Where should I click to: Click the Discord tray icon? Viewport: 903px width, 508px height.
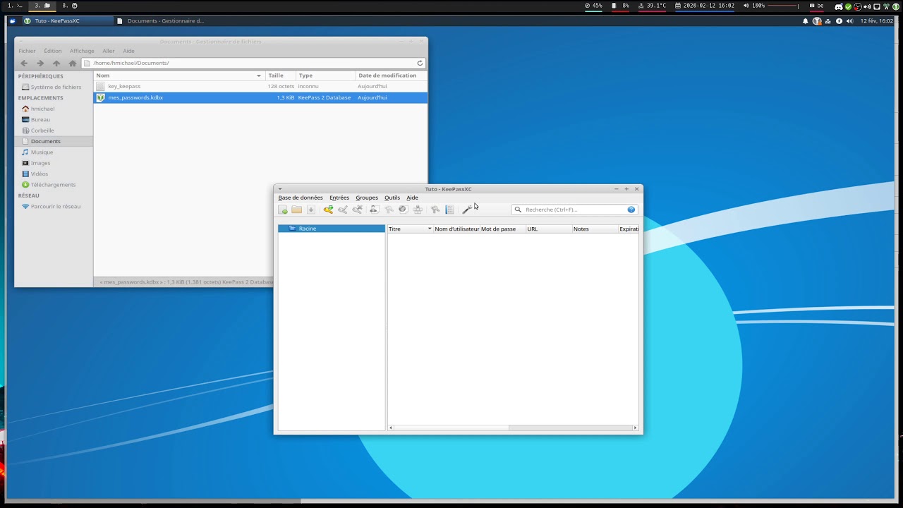click(839, 6)
